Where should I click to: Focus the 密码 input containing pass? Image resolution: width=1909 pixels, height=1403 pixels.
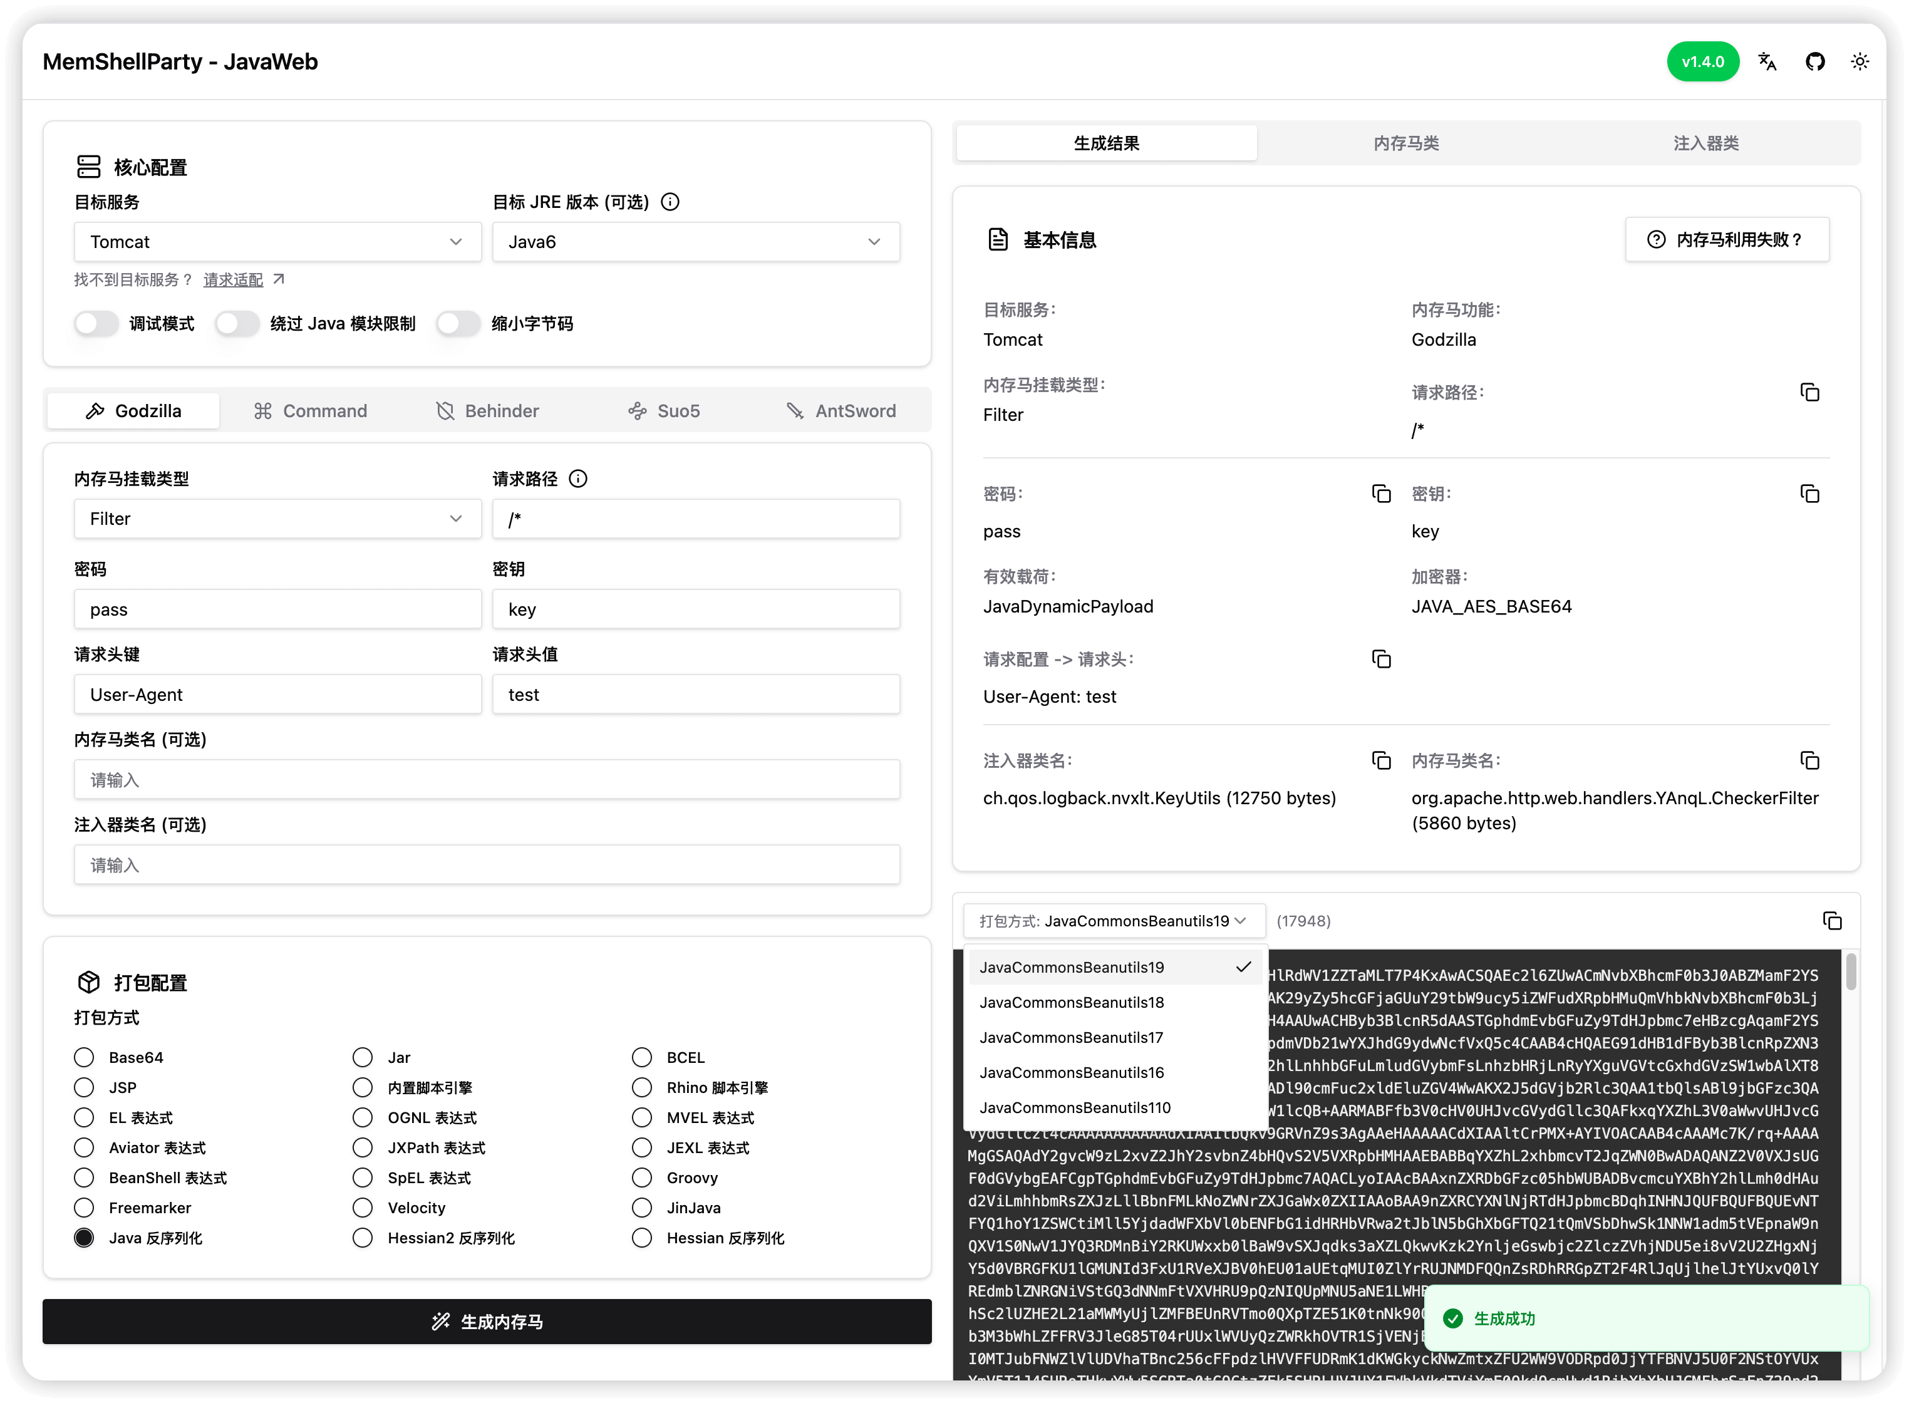(277, 610)
